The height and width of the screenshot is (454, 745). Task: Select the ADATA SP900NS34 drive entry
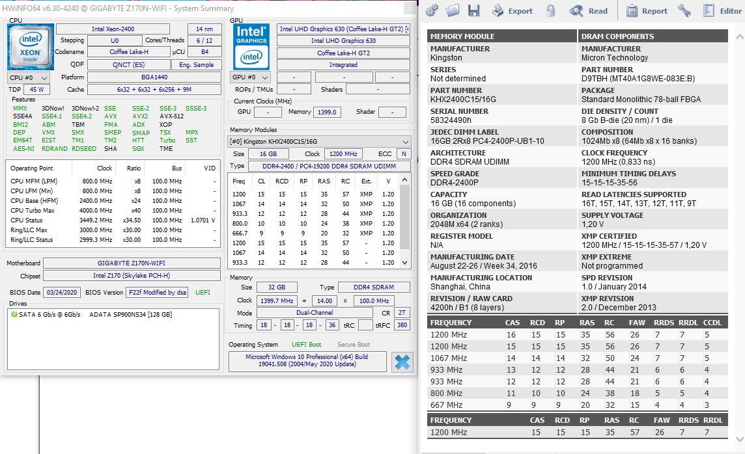point(131,314)
